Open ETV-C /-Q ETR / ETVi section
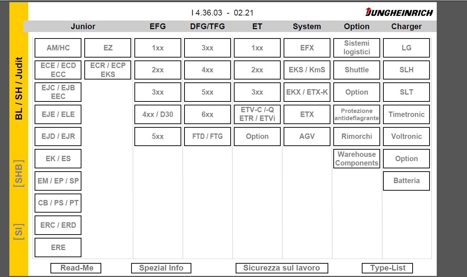 point(257,114)
